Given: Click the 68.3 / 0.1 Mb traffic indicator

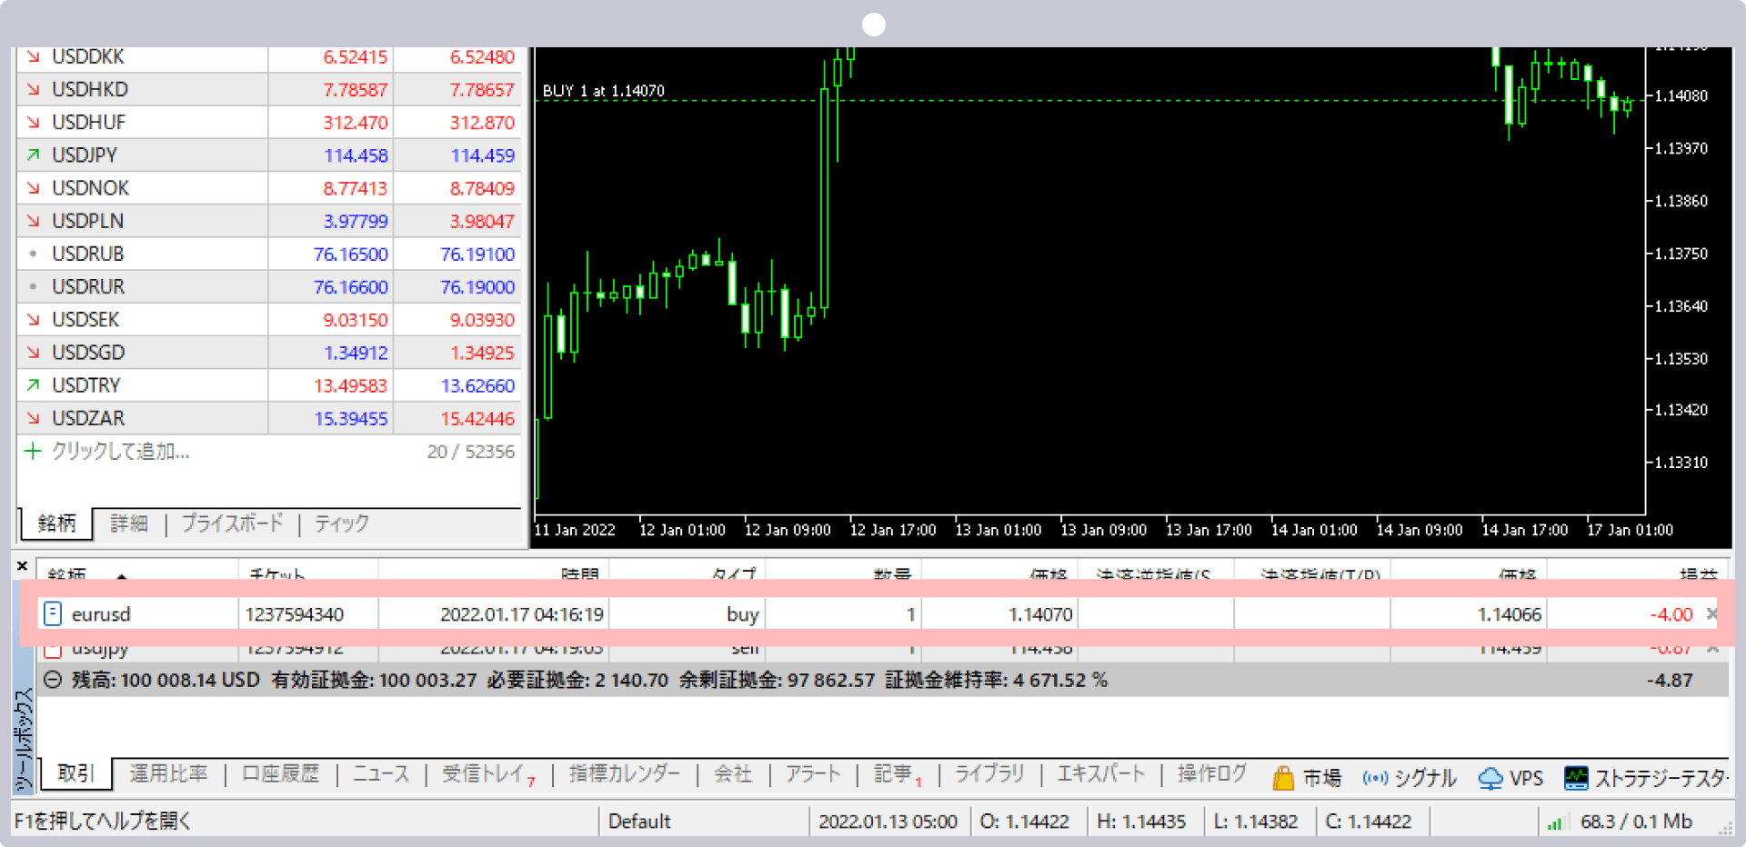Looking at the screenshot, I should pos(1636,822).
